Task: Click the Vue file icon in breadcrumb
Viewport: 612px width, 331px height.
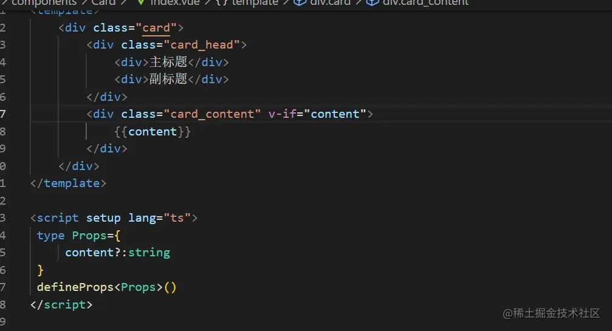Action: (x=141, y=2)
